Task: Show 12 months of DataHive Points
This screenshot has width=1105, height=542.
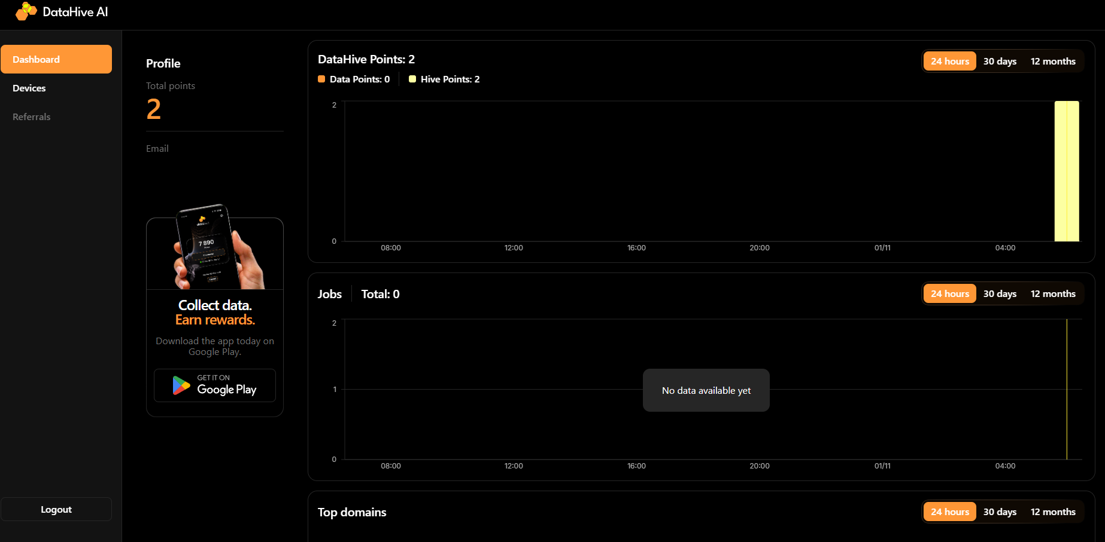Action: coord(1053,61)
